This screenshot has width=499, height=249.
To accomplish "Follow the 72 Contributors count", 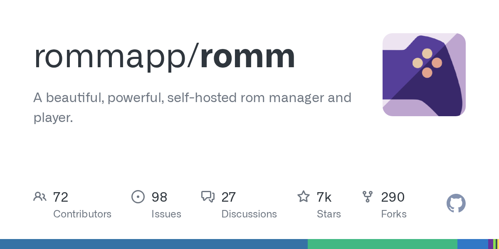I will [x=61, y=197].
